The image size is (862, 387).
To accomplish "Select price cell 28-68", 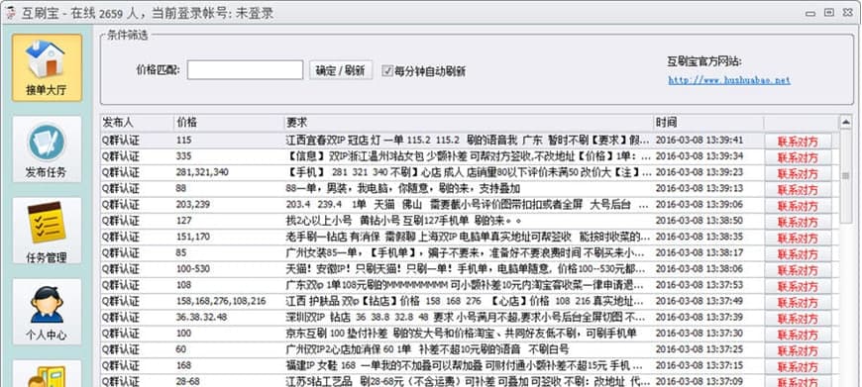I will click(x=188, y=381).
